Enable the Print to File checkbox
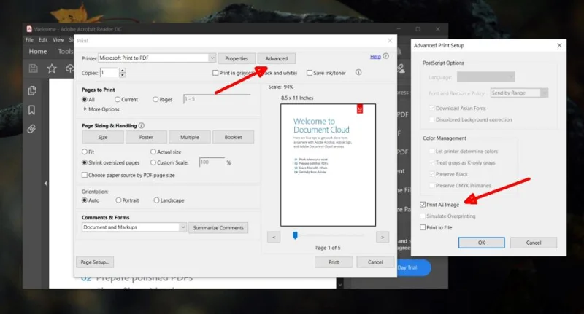This screenshot has height=314, width=584. 423,227
